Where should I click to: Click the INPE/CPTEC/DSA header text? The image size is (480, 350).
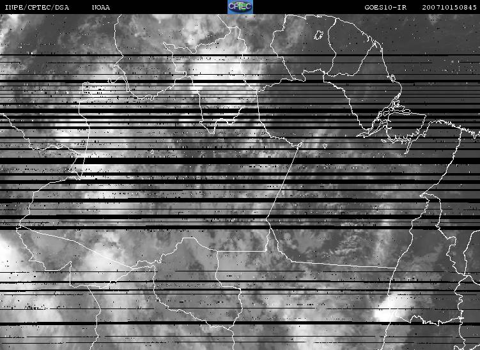click(x=36, y=8)
